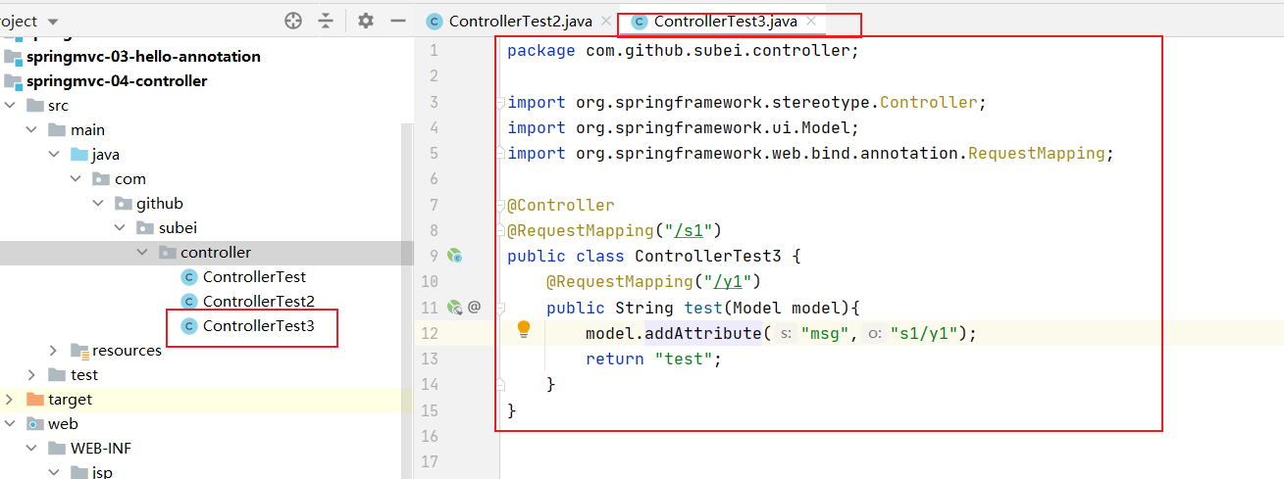
Task: Expand the resources folder
Action: coord(54,351)
